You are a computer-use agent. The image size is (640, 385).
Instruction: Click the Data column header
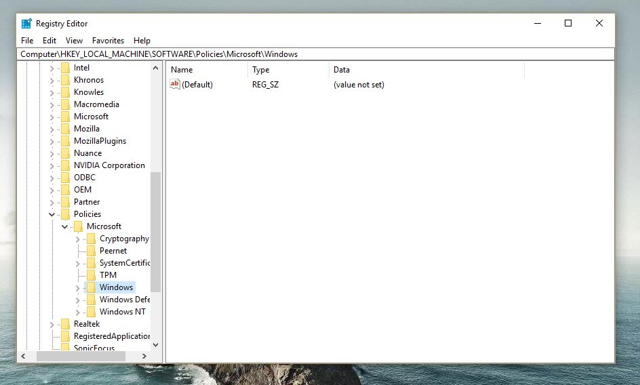[x=426, y=70]
